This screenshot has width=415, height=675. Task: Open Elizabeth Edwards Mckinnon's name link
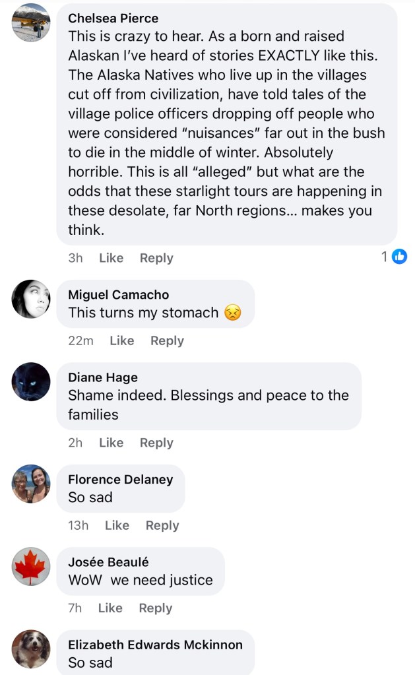point(155,644)
